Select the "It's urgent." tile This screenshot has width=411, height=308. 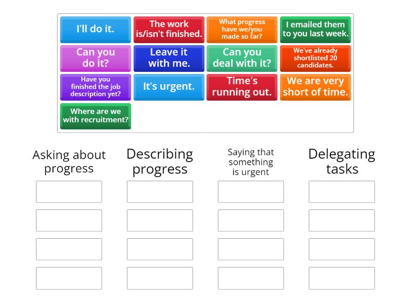169,87
